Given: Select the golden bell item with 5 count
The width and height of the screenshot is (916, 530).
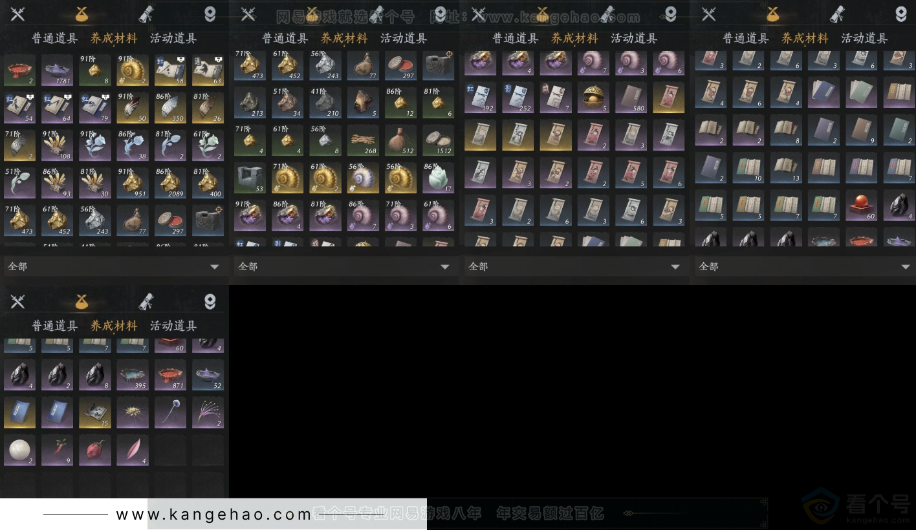Looking at the screenshot, I should [x=593, y=97].
